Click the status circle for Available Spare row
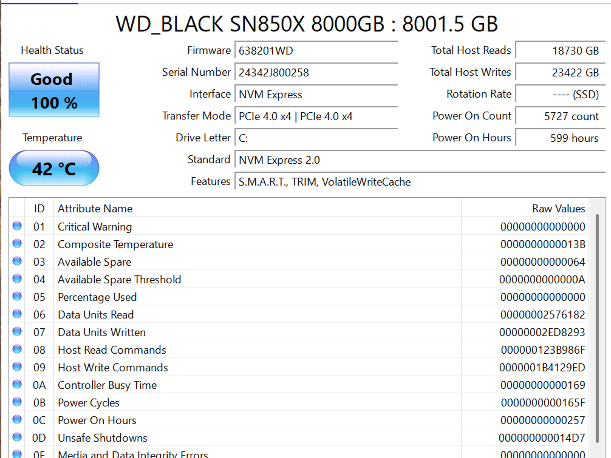The image size is (611, 458). [x=17, y=261]
